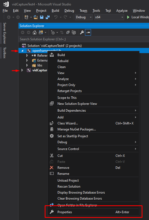Expand the libs folder node
Viewport: 149px width, 220px height.
pyautogui.click(x=27, y=65)
